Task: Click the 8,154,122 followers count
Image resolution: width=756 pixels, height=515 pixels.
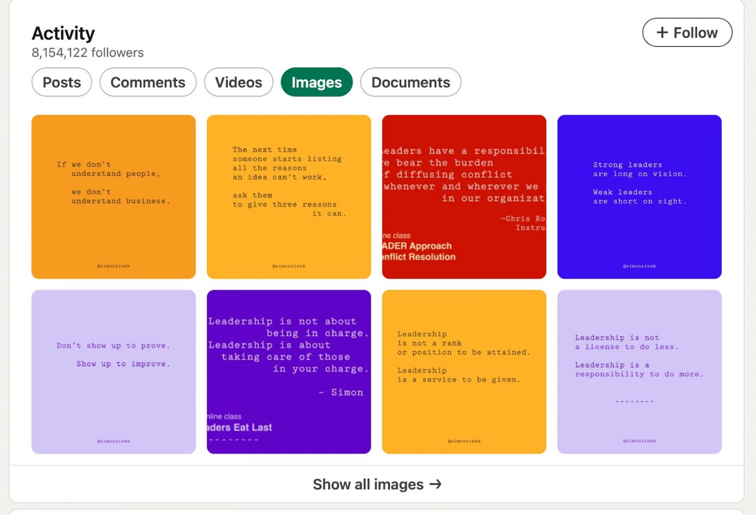Action: click(88, 53)
